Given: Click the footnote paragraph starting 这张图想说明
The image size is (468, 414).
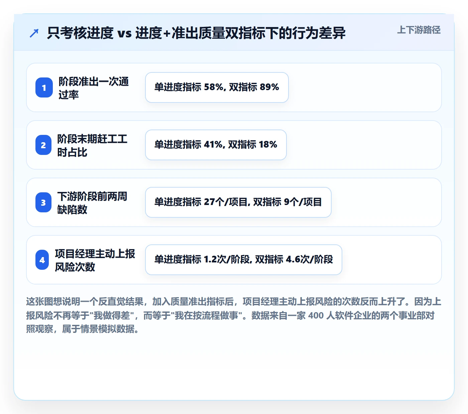Looking at the screenshot, I should [x=234, y=315].
